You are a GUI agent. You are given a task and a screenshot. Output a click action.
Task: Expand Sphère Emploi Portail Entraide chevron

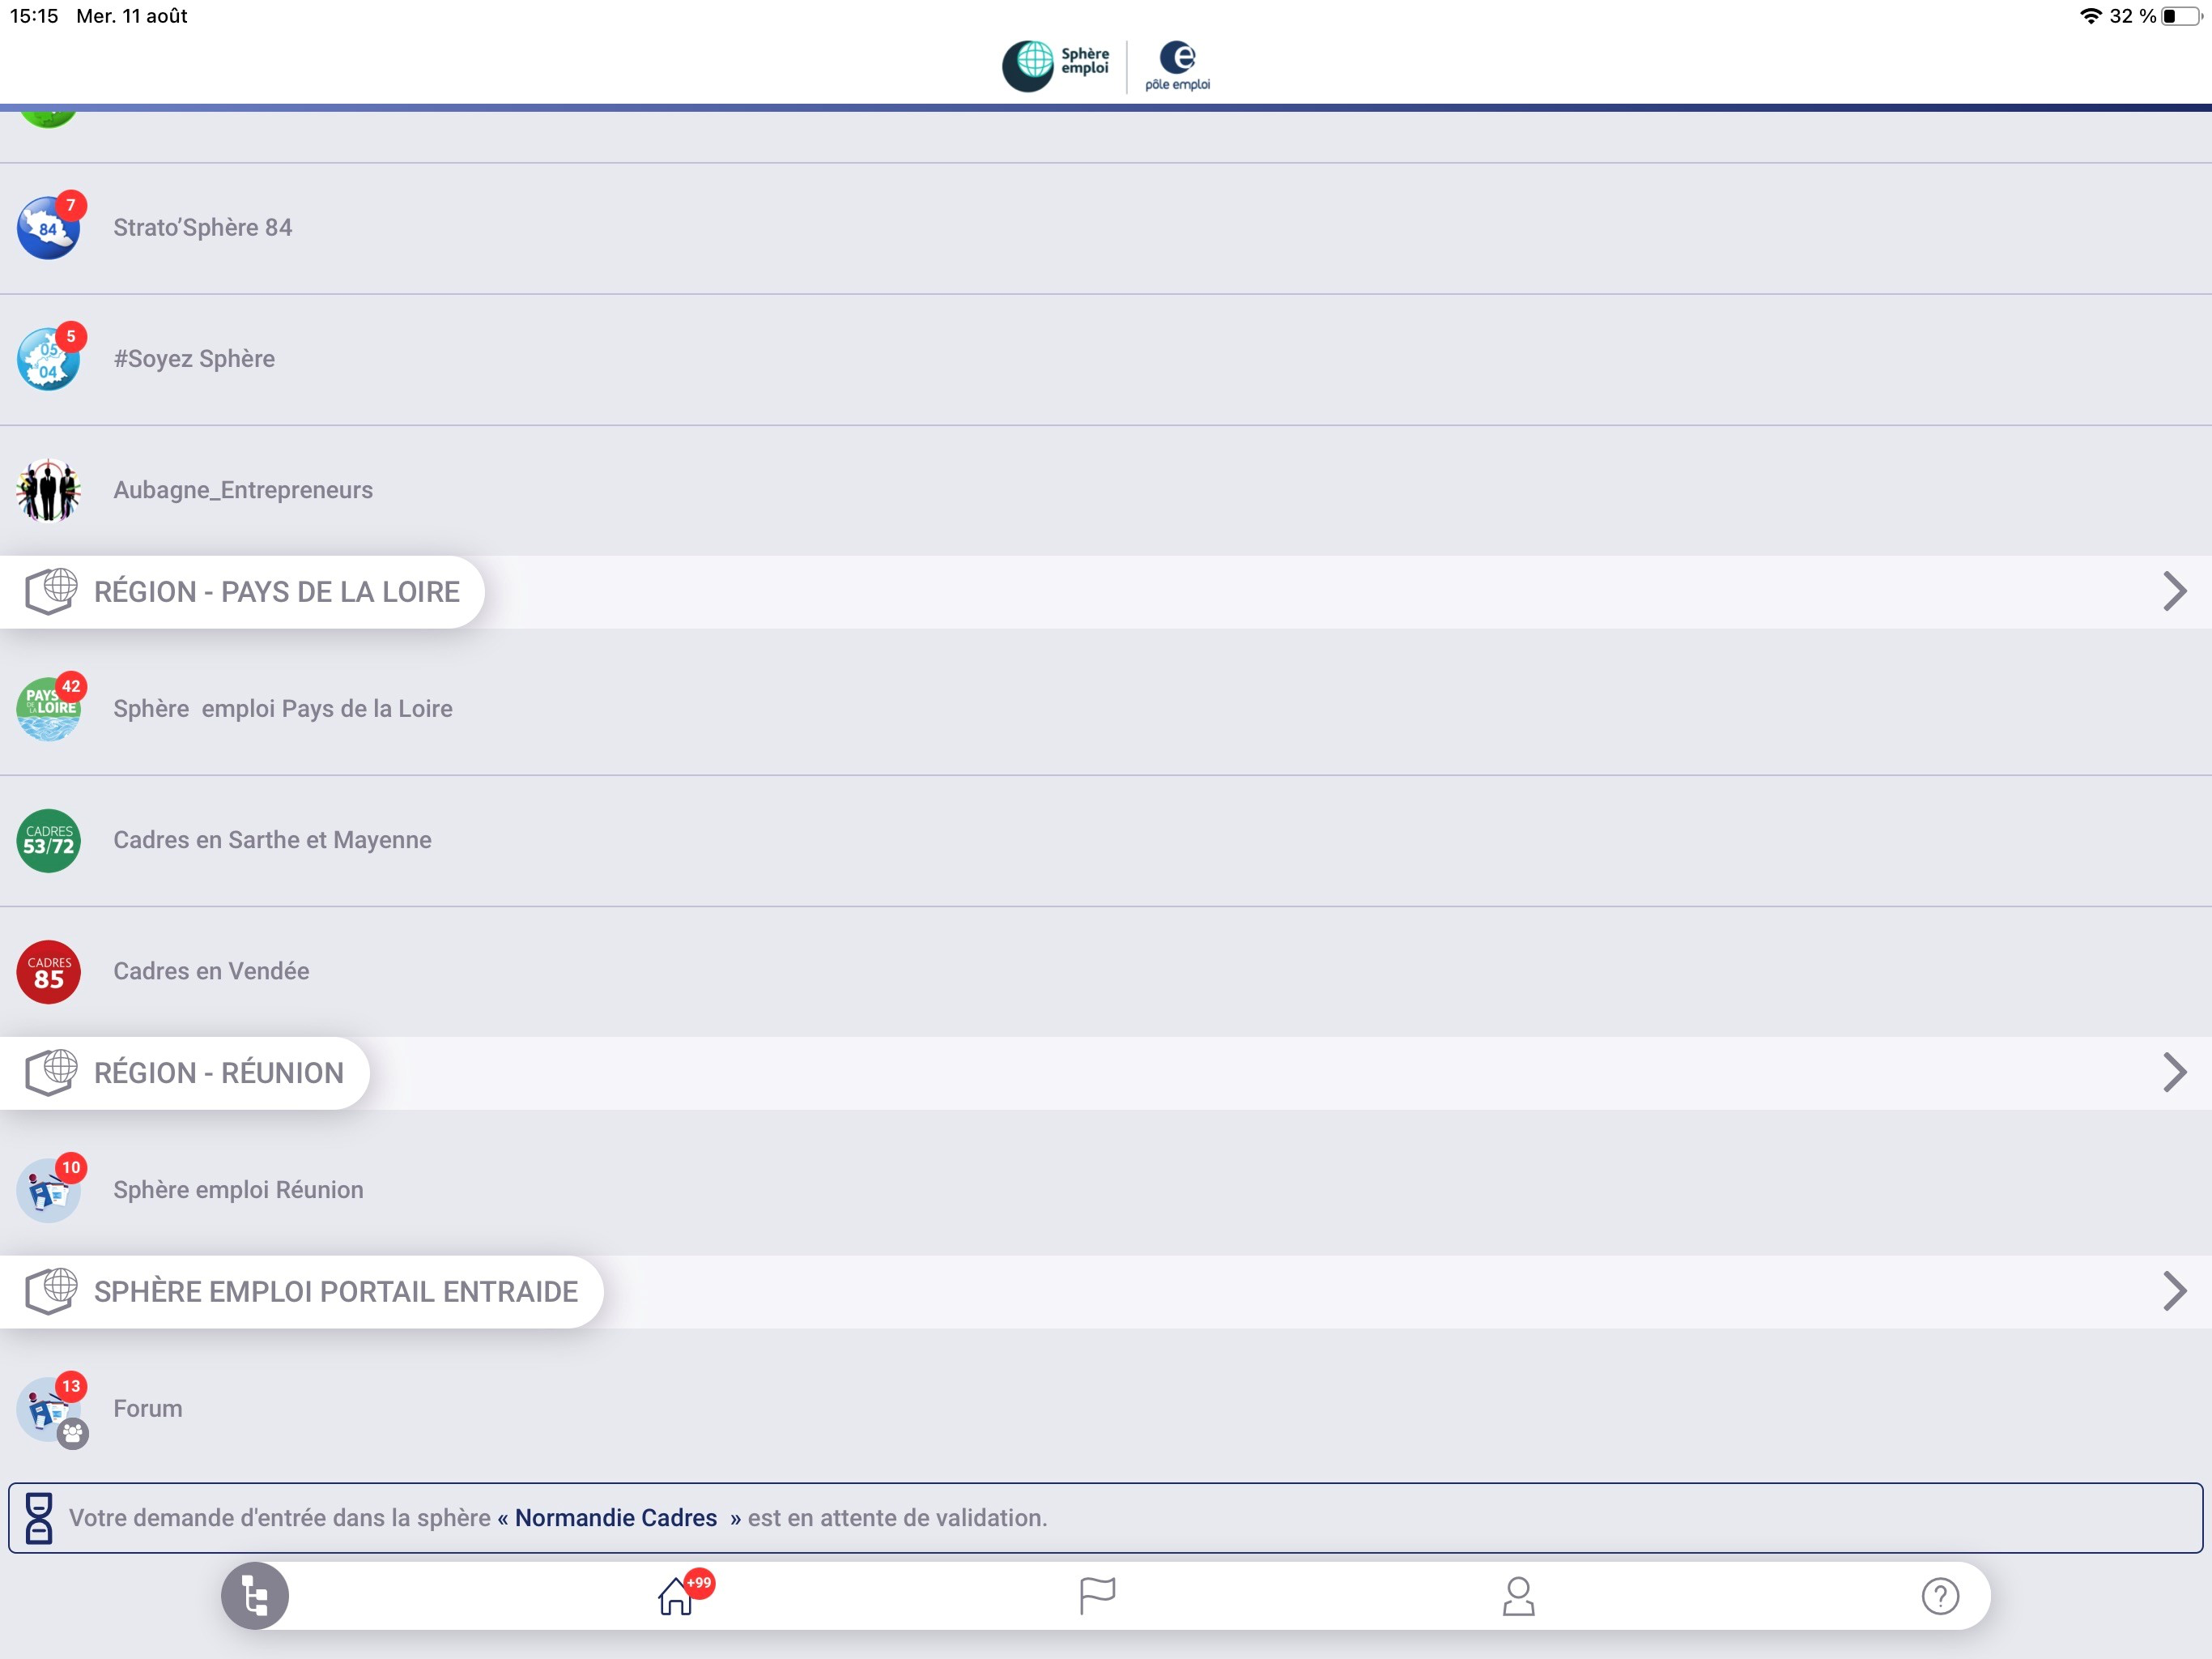click(2174, 1292)
